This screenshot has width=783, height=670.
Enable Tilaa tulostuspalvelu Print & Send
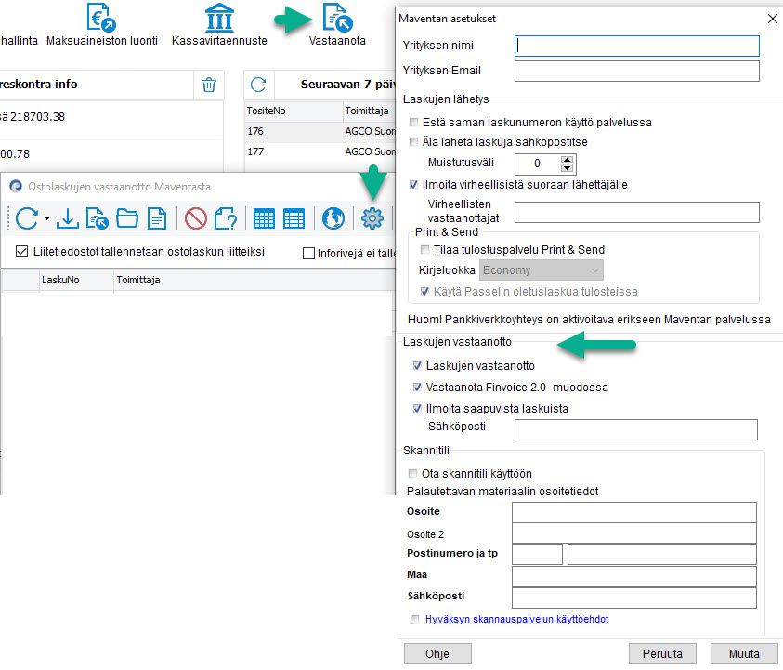click(x=424, y=250)
